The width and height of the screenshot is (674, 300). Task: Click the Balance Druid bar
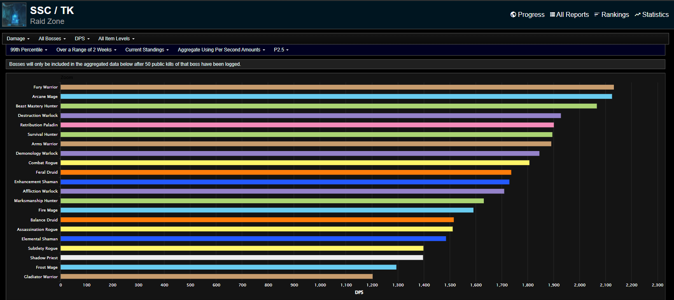click(x=257, y=220)
